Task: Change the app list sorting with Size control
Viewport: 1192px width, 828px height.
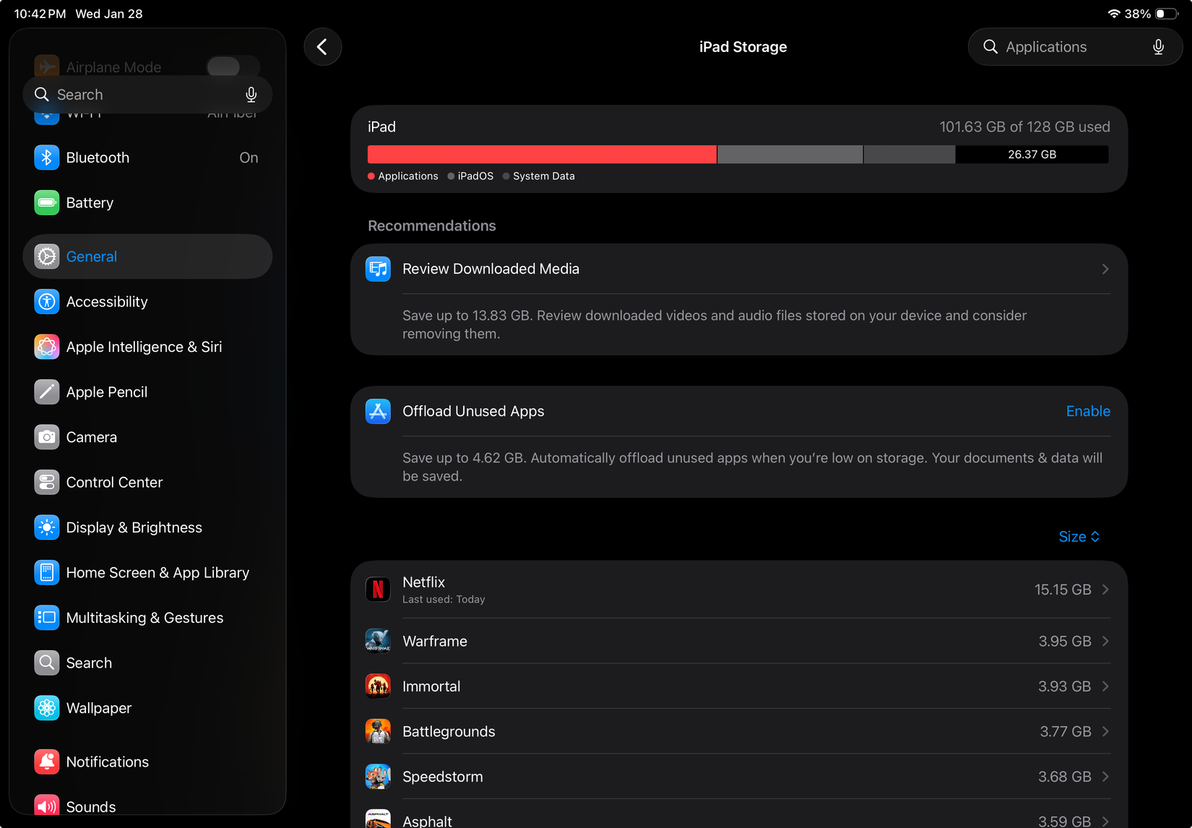Action: (1079, 536)
